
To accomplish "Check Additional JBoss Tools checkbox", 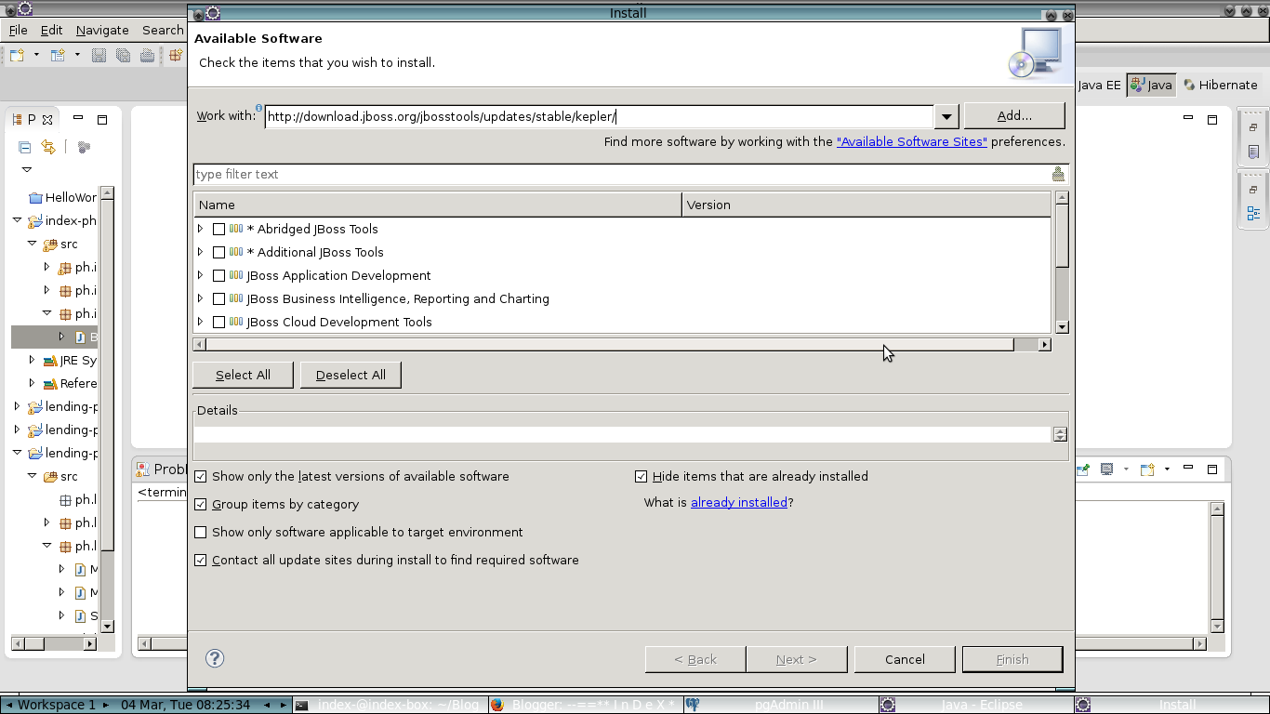I will tap(218, 252).
